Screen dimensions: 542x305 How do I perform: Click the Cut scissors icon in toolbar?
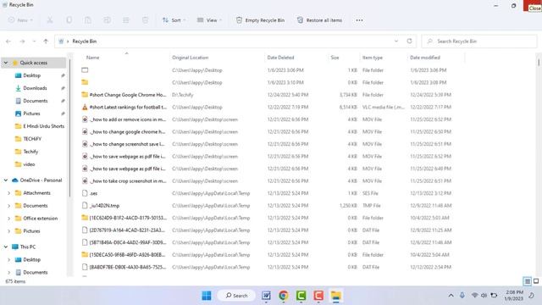click(x=50, y=20)
